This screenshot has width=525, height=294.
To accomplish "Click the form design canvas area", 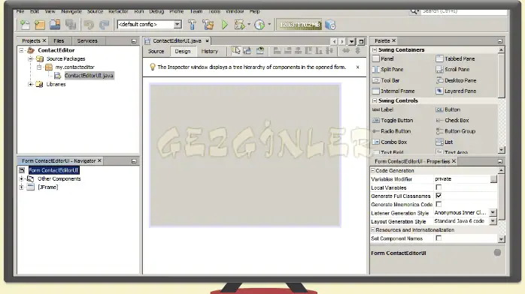I will coord(245,155).
